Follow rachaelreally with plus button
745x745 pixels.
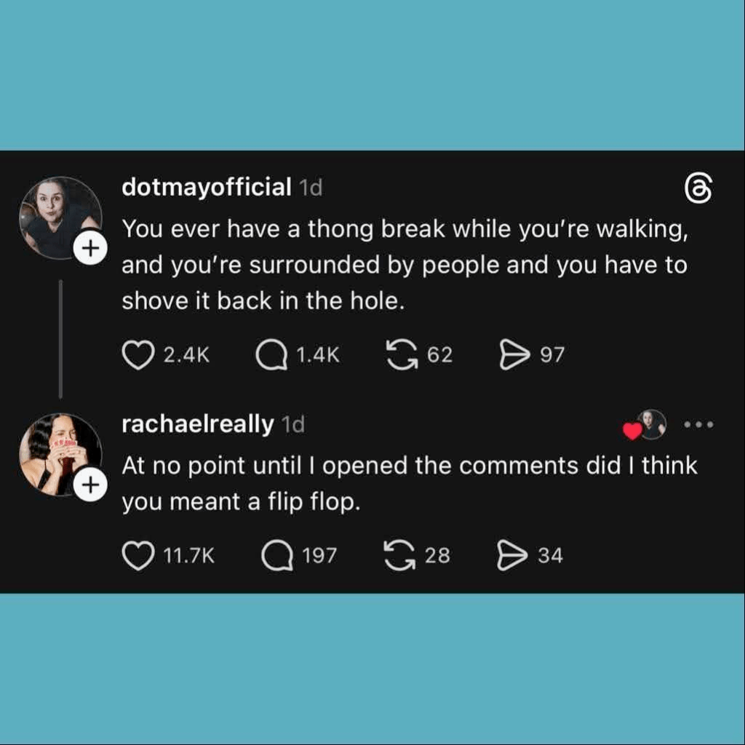point(89,486)
